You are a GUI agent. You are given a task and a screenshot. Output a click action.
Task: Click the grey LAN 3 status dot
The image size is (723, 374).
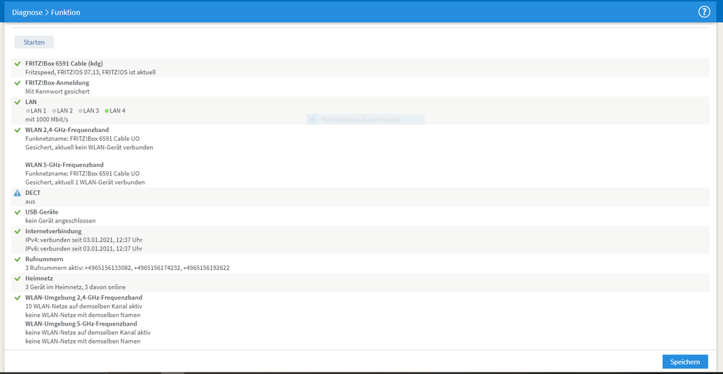[x=80, y=111]
